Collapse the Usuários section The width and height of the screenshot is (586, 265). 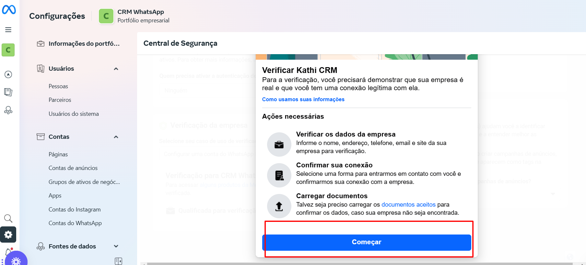[x=116, y=68]
